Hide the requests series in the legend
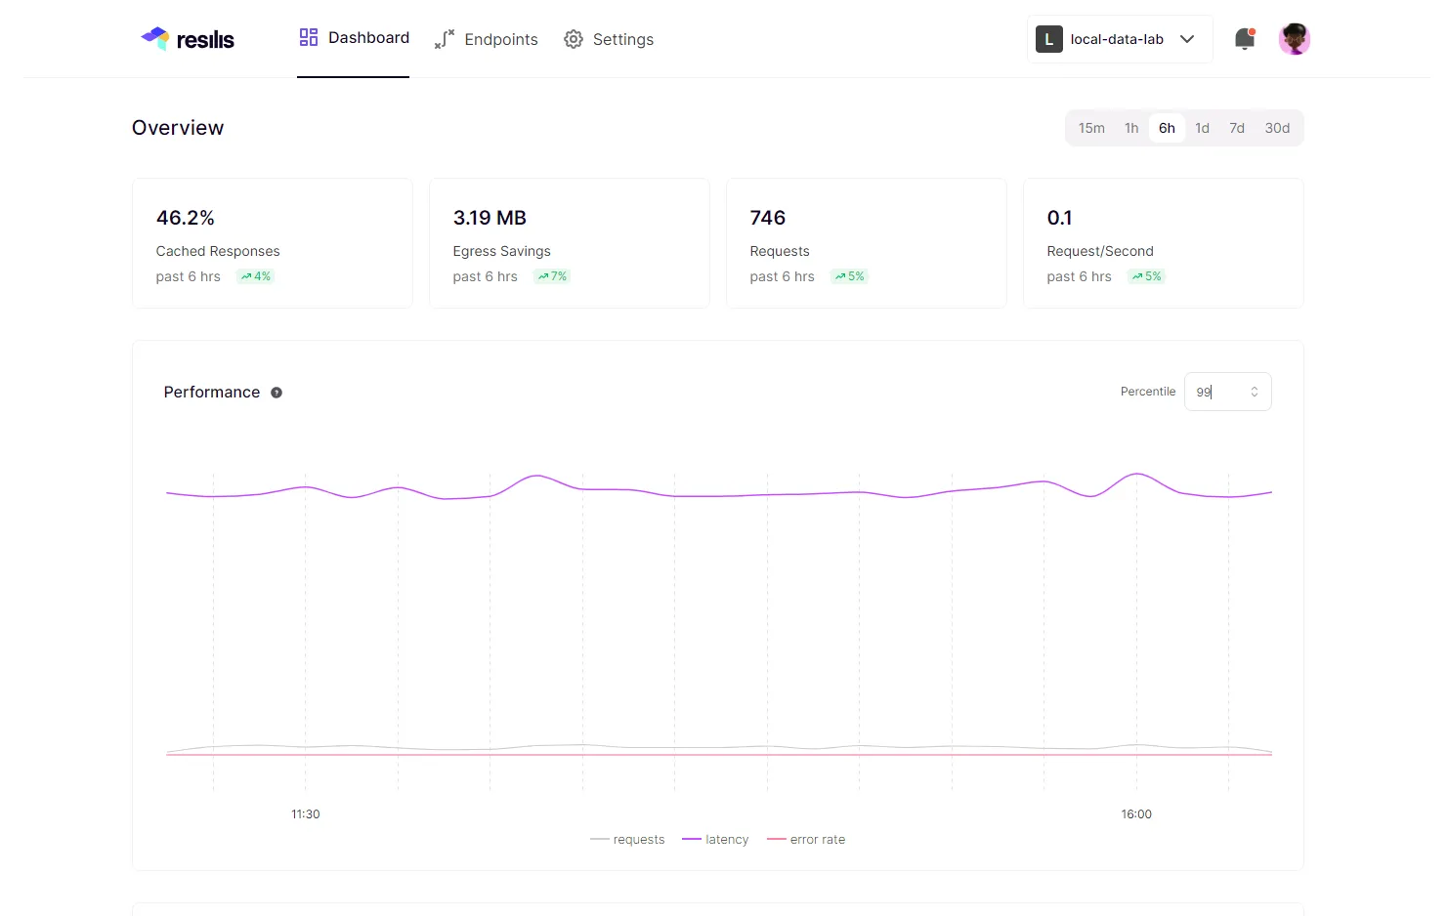 627,839
